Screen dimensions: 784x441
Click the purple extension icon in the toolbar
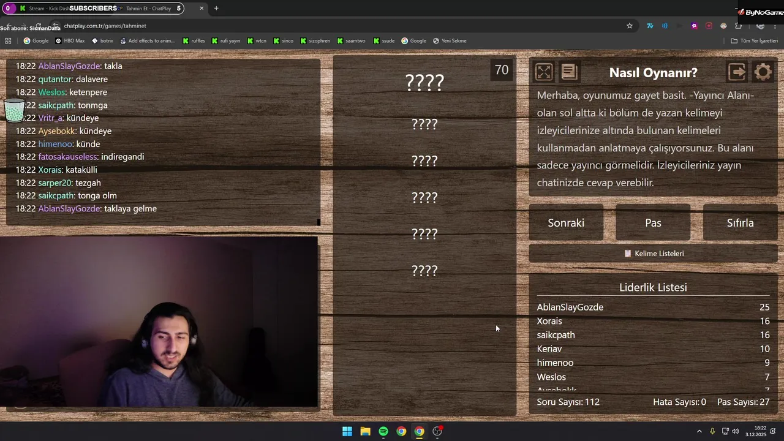pyautogui.click(x=694, y=26)
